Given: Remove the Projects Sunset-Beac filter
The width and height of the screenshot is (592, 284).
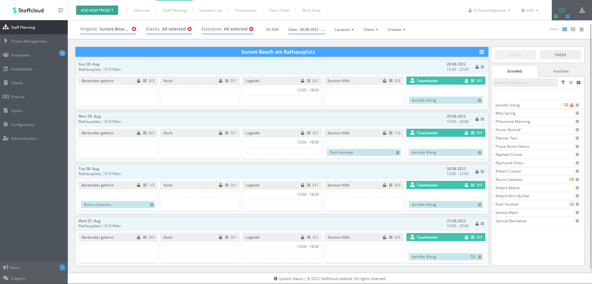Looking at the screenshot, I should (134, 29).
